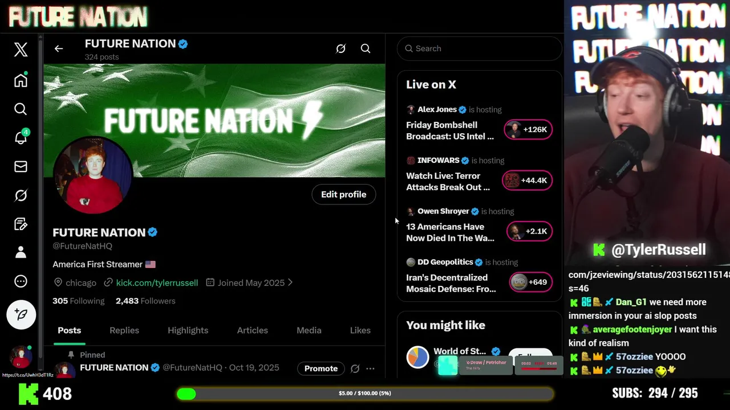730x410 pixels.
Task: Open pinned post three-dot menu
Action: pos(370,368)
